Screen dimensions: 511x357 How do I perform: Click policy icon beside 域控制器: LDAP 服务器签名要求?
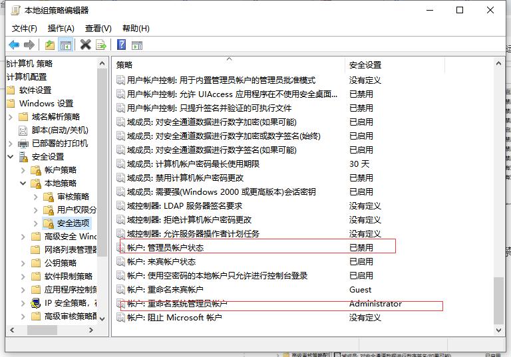pos(120,206)
